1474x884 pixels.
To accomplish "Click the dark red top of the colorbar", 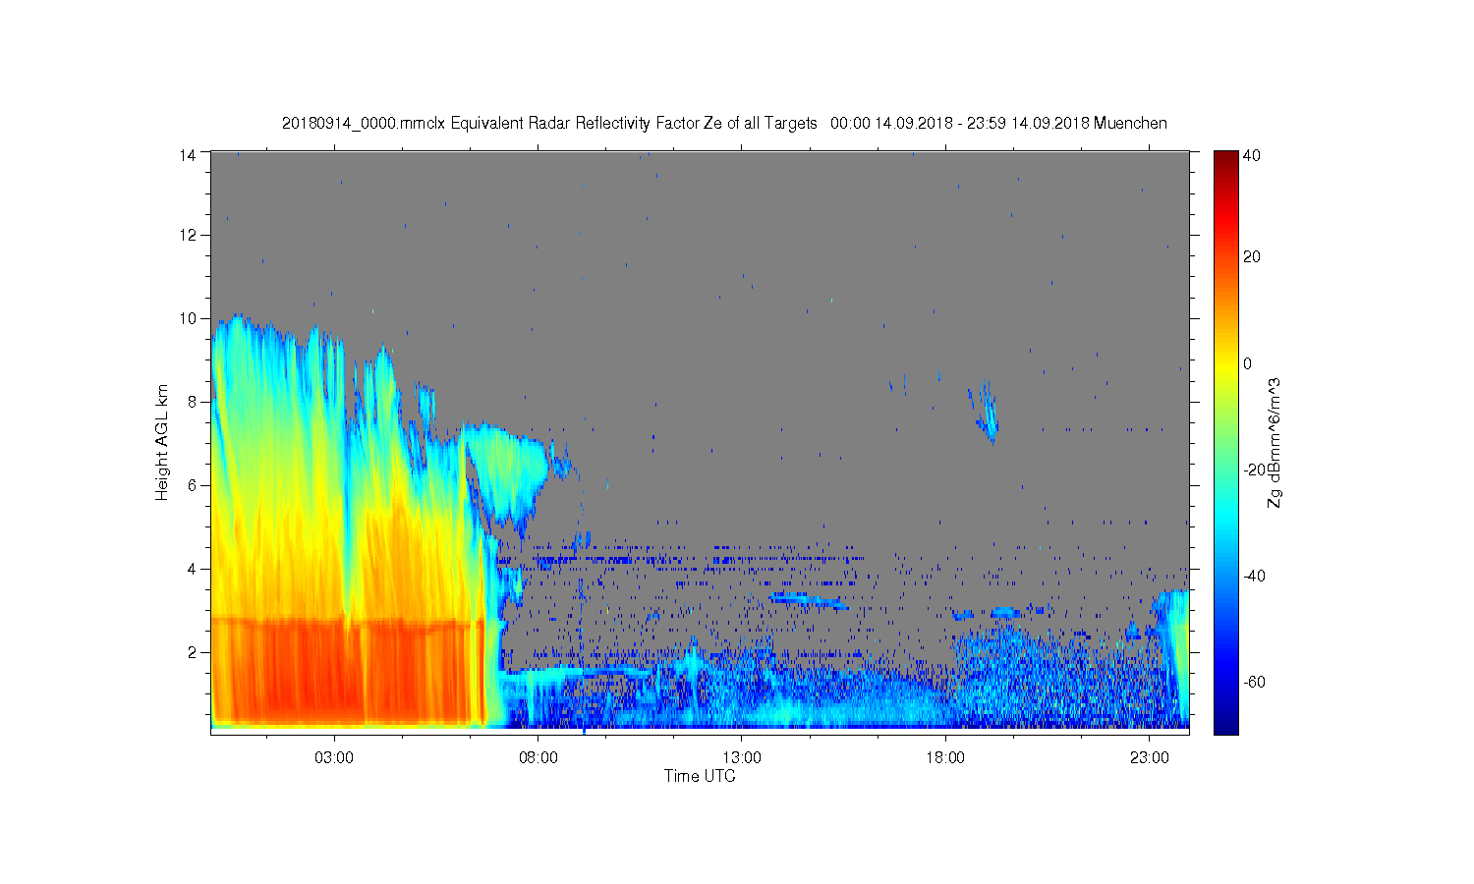I will [x=1225, y=159].
